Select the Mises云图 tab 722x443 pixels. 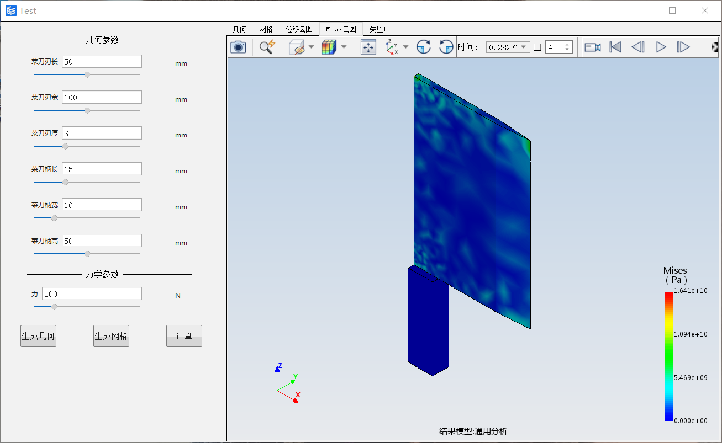point(341,29)
